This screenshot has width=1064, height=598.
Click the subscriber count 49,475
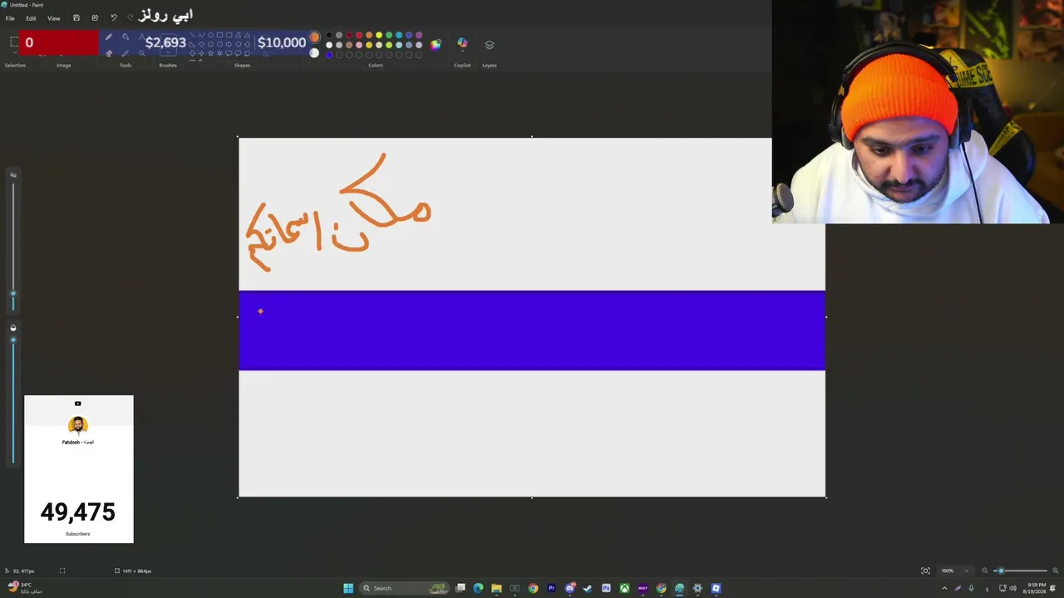[x=78, y=512]
